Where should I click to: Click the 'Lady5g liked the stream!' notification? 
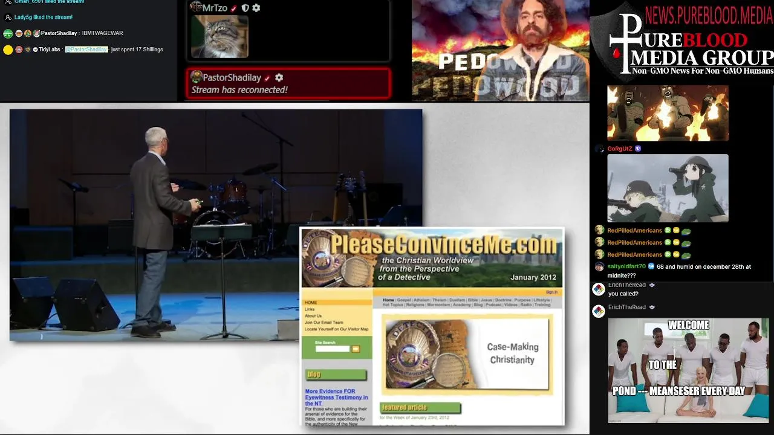(44, 18)
